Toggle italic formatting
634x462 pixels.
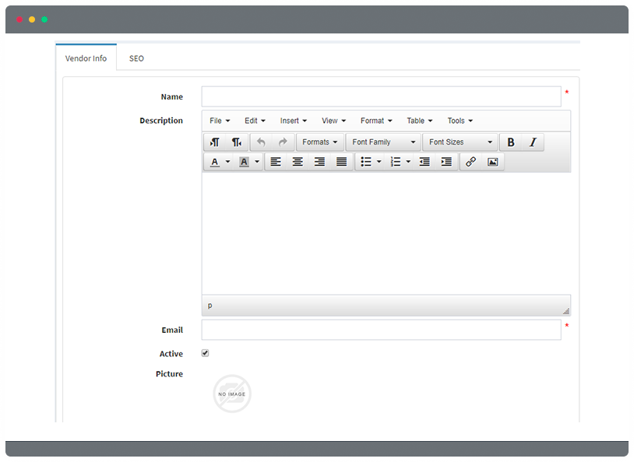[533, 142]
